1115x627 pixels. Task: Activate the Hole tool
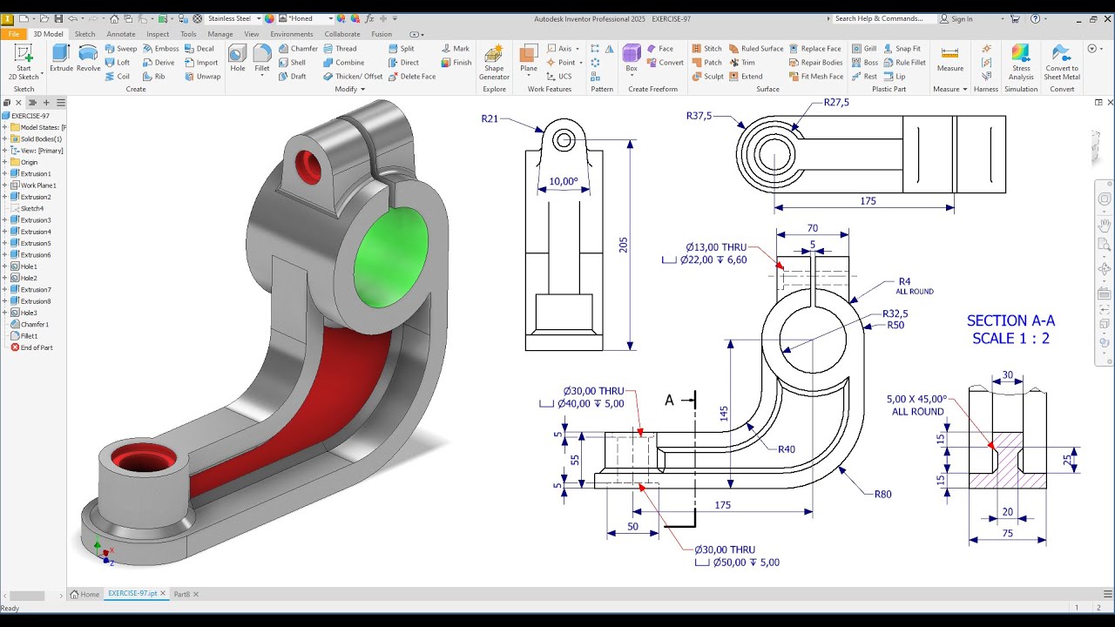coord(238,58)
